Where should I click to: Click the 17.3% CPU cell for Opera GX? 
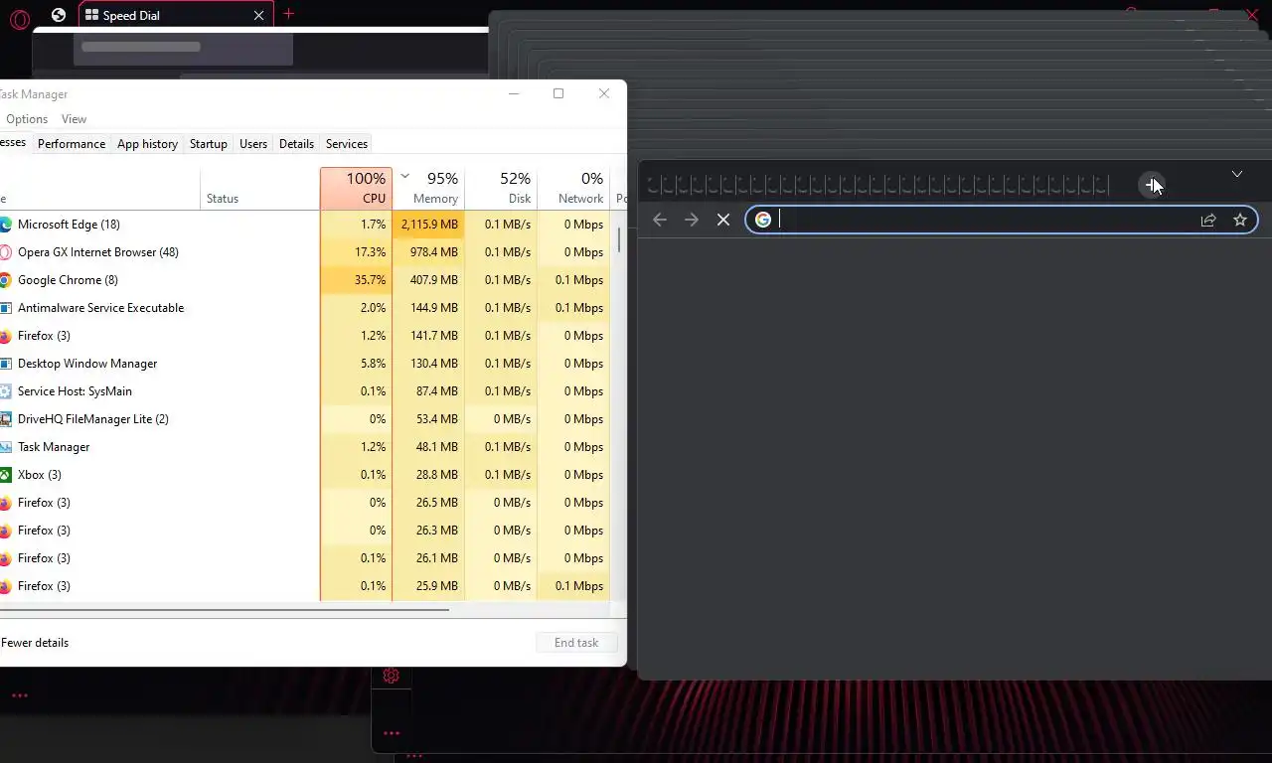point(356,252)
